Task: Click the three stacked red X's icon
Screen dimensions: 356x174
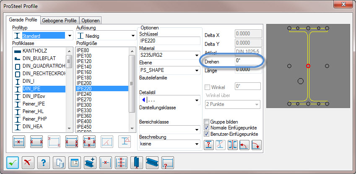Action: tap(121, 163)
